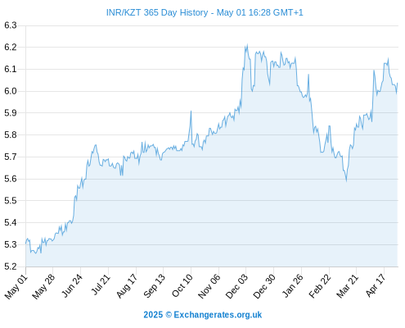Click the Oct 10 date label
This screenshot has height=328, width=405.
click(182, 285)
